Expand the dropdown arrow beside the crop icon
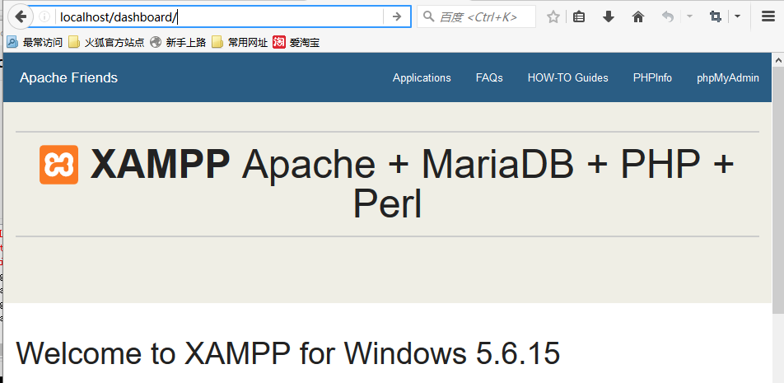 click(x=737, y=16)
